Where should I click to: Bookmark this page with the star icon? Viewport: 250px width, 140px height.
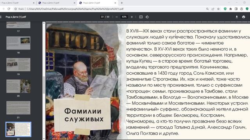[218, 9]
